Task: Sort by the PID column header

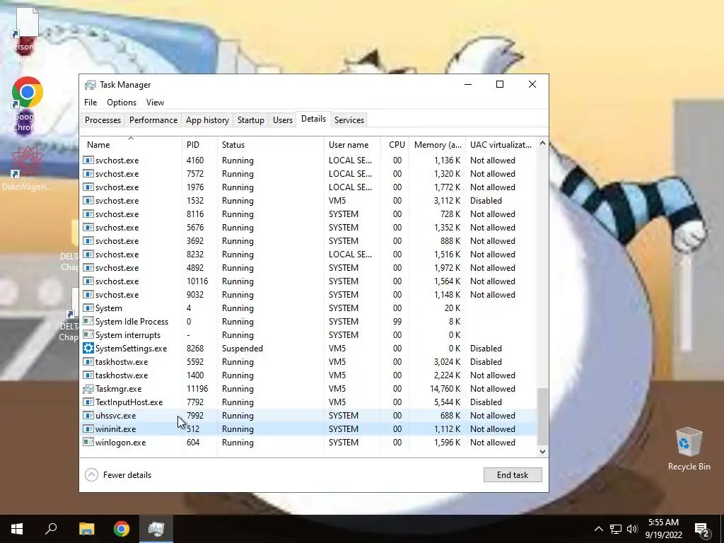Action: (199, 144)
